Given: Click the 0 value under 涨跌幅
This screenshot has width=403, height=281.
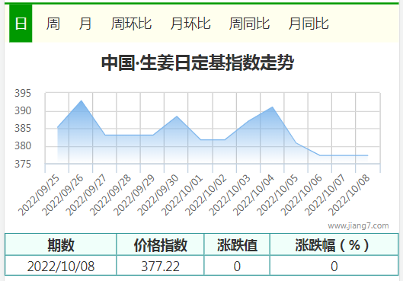Looking at the screenshot, I should coord(334,266).
